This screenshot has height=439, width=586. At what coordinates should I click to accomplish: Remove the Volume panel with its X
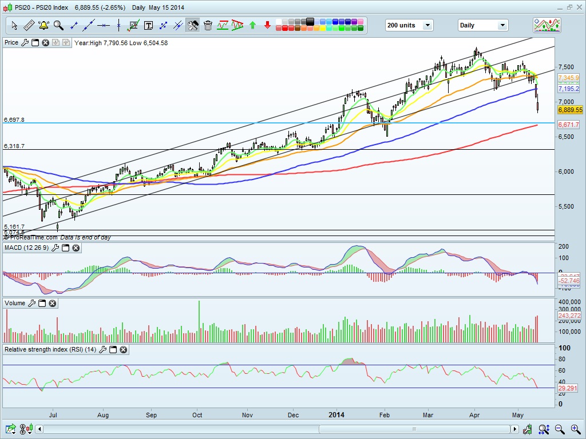click(x=52, y=303)
